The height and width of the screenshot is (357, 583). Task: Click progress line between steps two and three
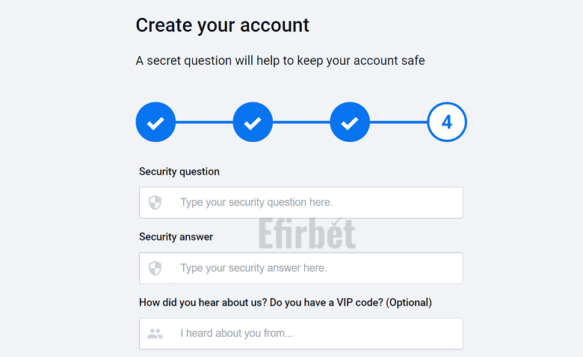301,122
